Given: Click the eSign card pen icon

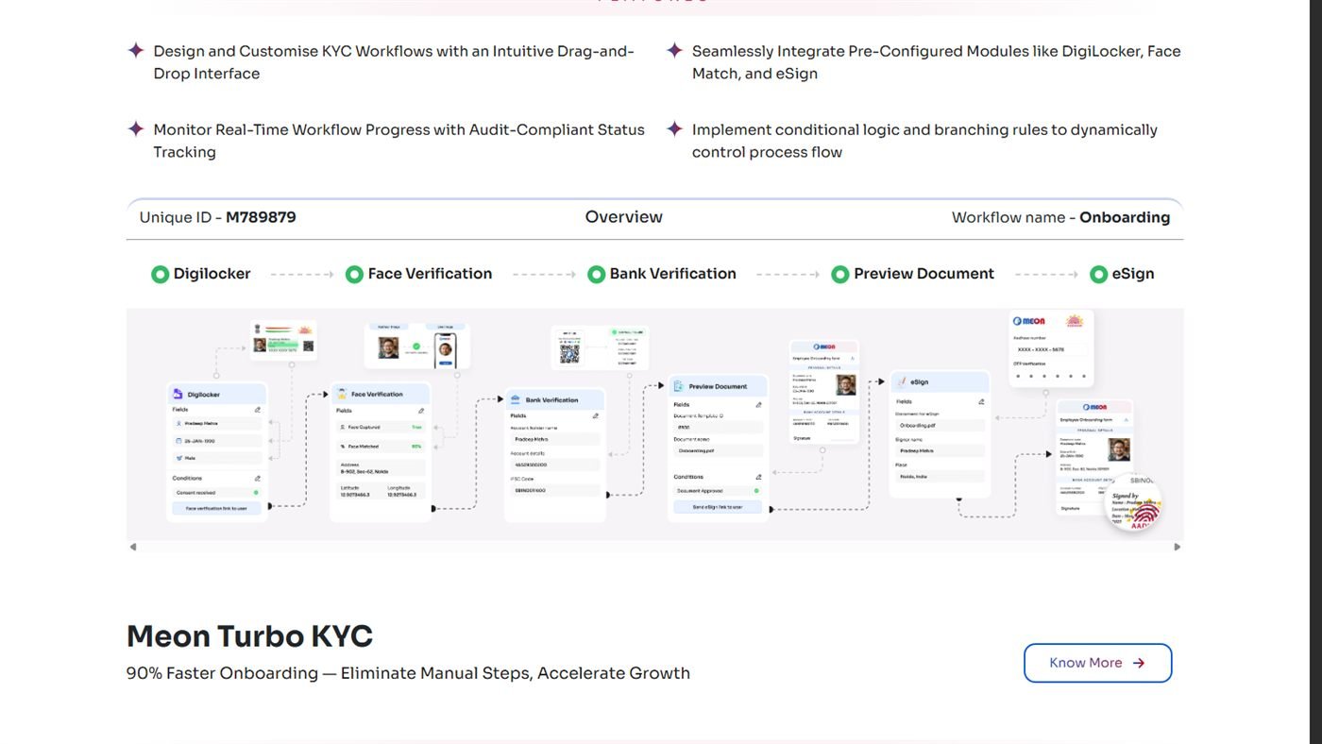Looking at the screenshot, I should point(903,382).
